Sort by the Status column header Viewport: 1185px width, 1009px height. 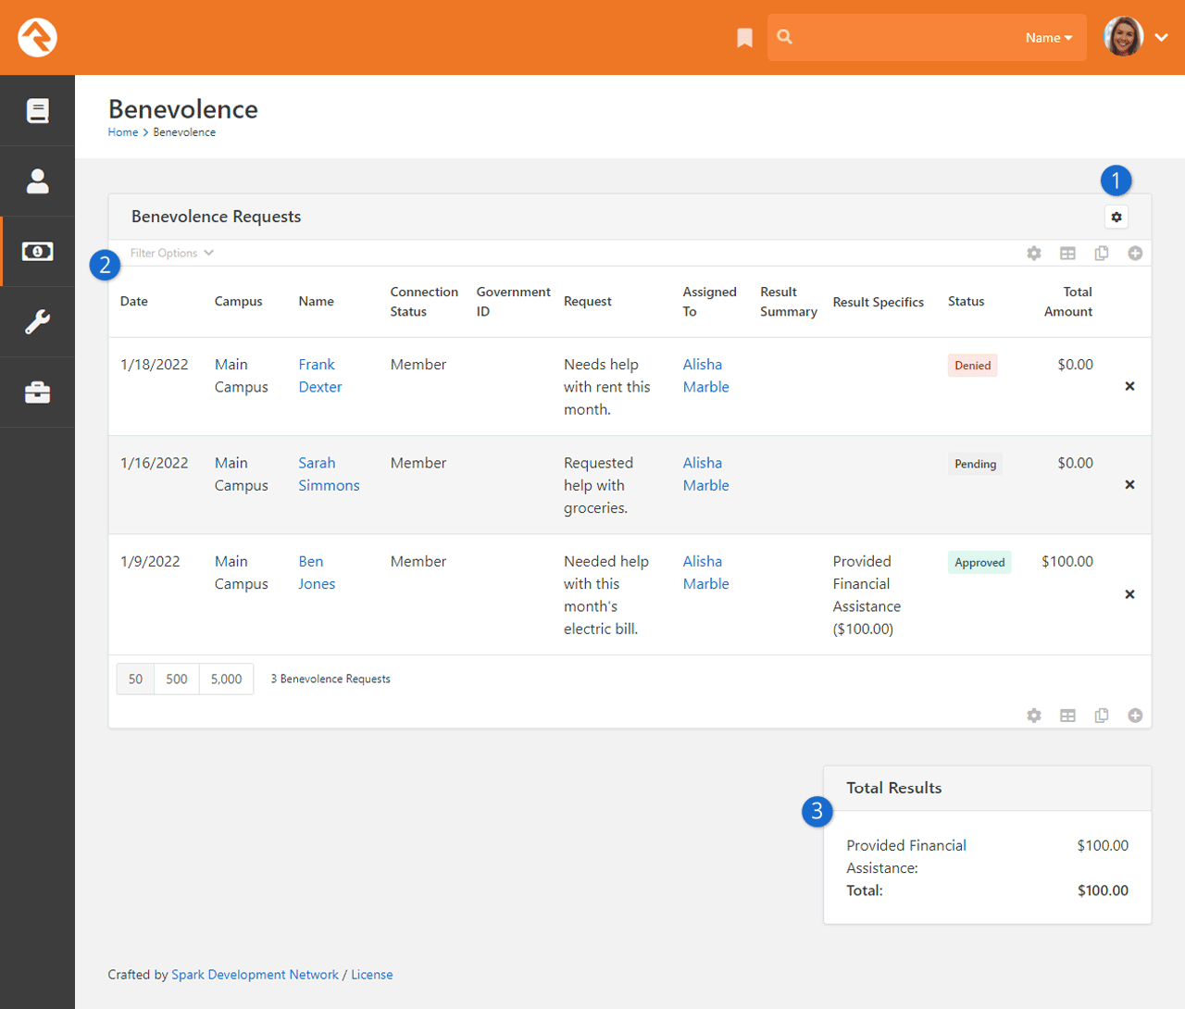[967, 302]
